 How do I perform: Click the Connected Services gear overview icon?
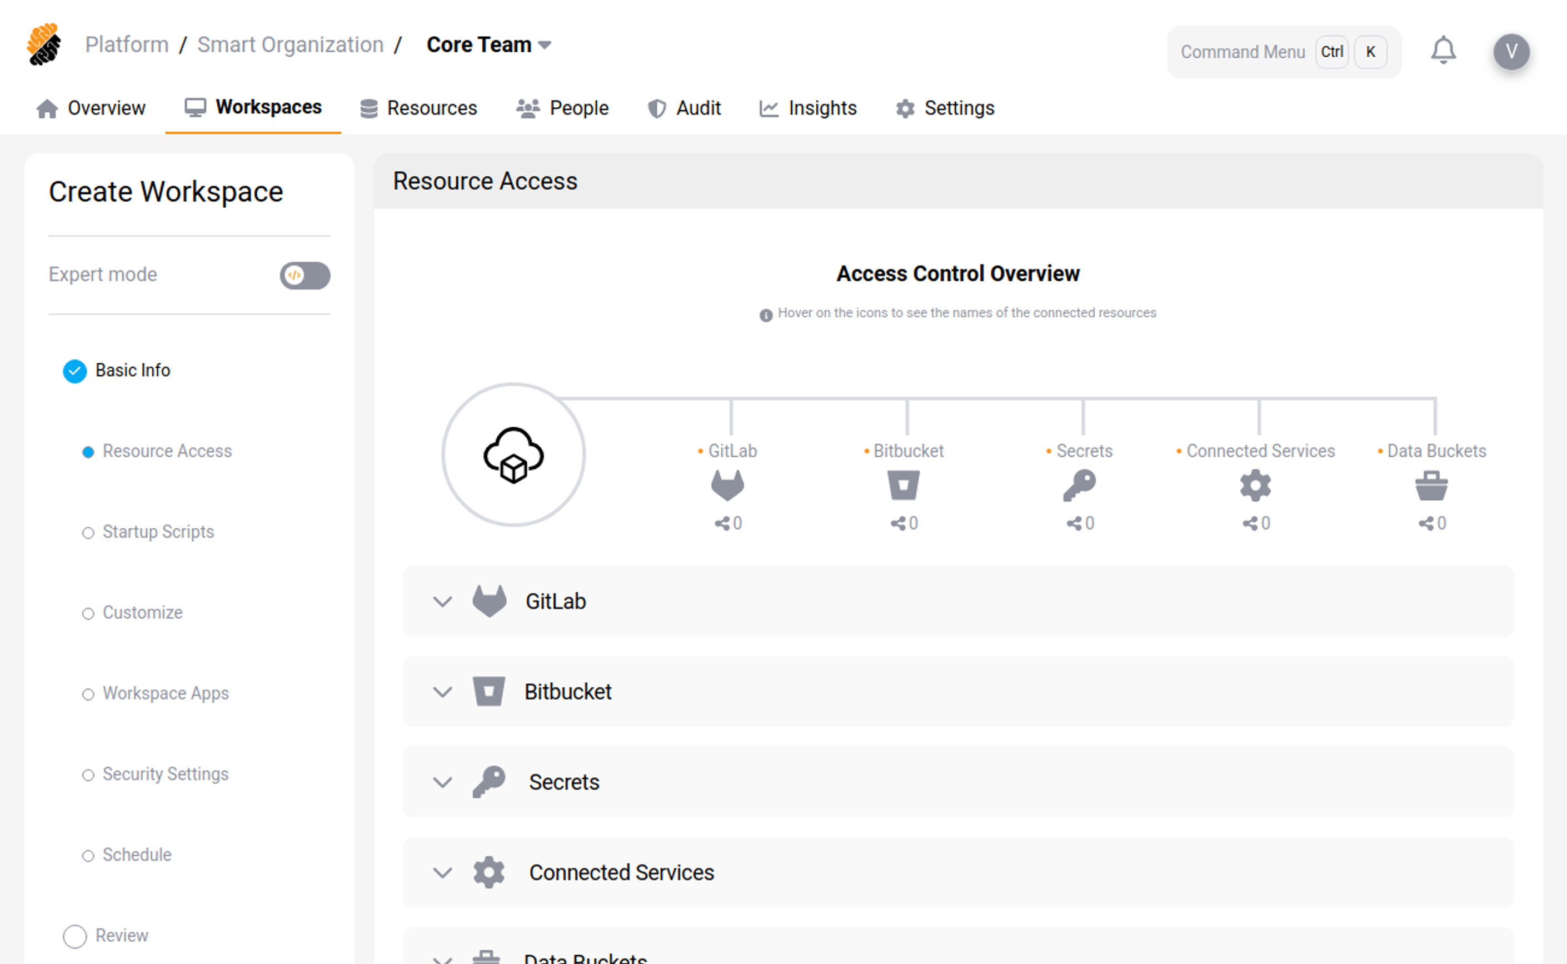[x=1255, y=486]
